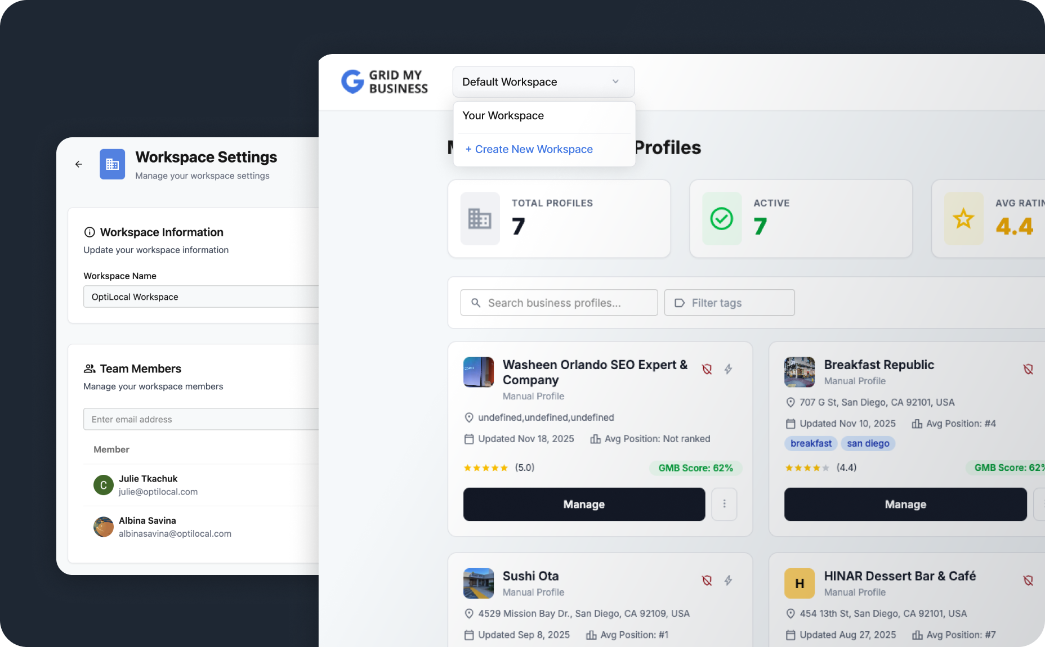The width and height of the screenshot is (1045, 647).
Task: Open the Filter tags selector
Action: (x=729, y=303)
